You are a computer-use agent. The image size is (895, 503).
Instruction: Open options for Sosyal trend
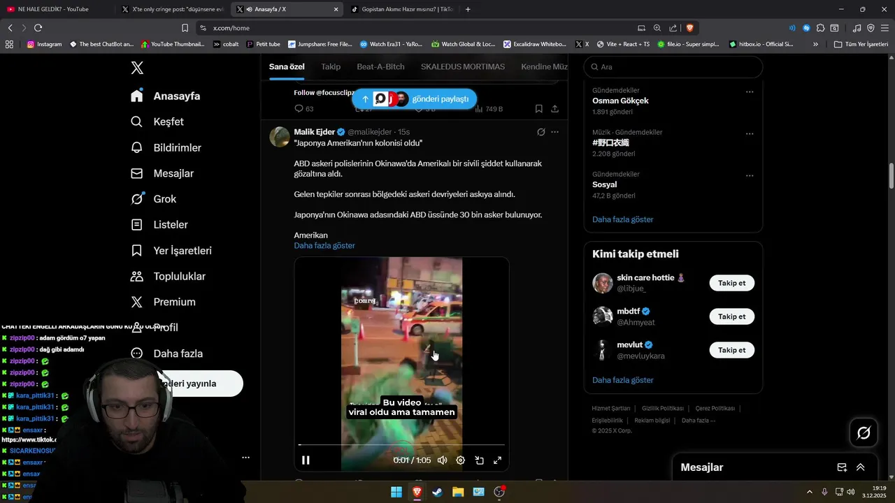(x=750, y=175)
